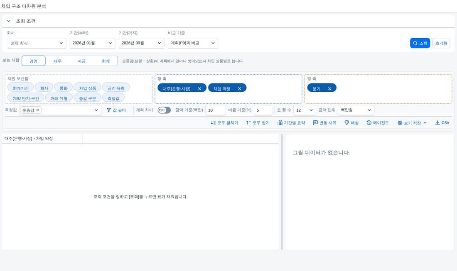Click 모두 펼치기 expand all
The width and height of the screenshot is (457, 271).
point(224,123)
